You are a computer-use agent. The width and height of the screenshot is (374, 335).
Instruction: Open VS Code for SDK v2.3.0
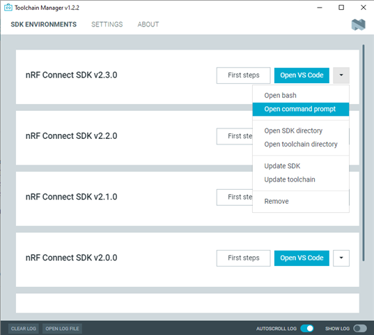coord(302,75)
